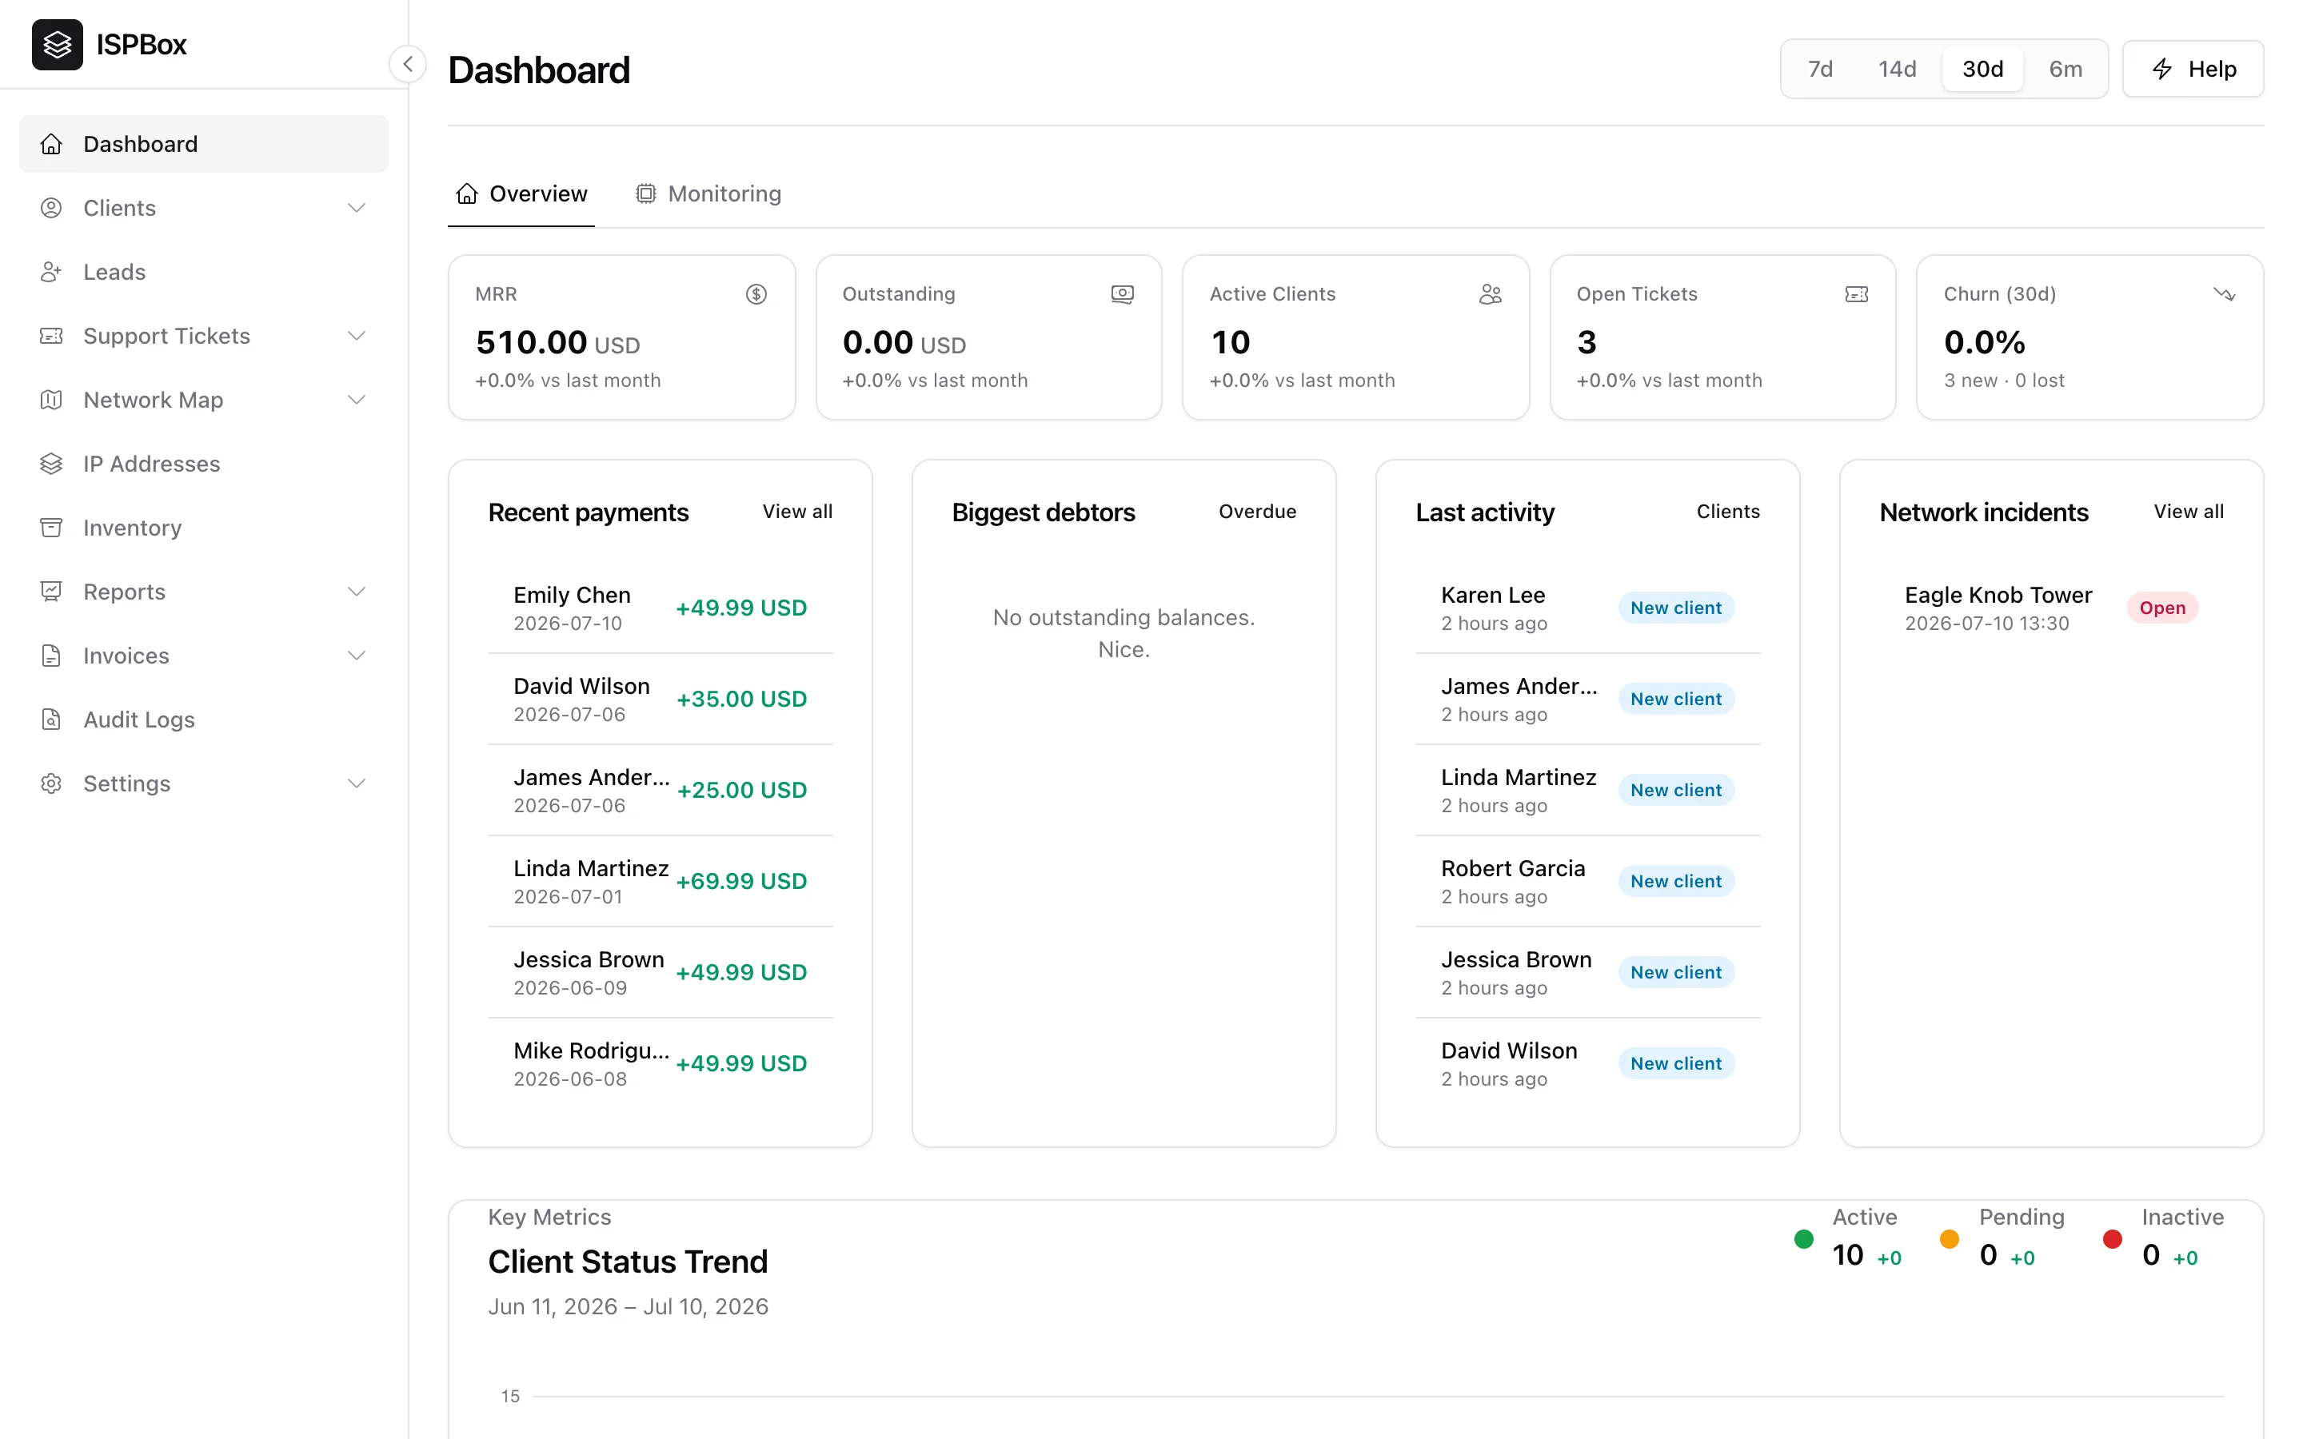2303x1439 pixels.
Task: Open David Wilson +35.00 USD payment
Action: pyautogui.click(x=661, y=699)
